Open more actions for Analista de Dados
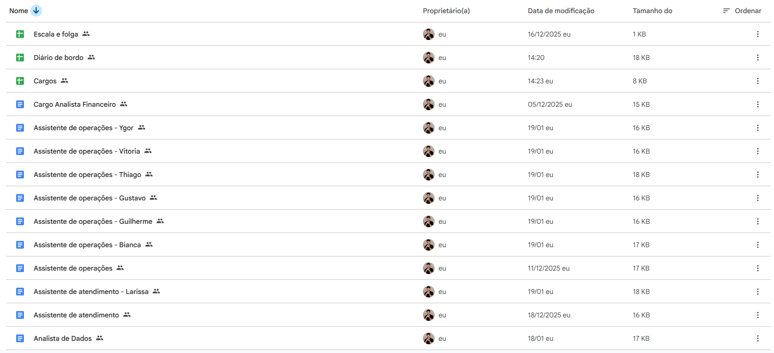Image resolution: width=774 pixels, height=353 pixels. coord(757,338)
